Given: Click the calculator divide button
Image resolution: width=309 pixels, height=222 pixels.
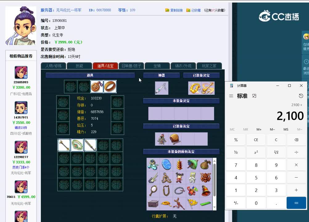Looking at the screenshot, I should 296,152.
